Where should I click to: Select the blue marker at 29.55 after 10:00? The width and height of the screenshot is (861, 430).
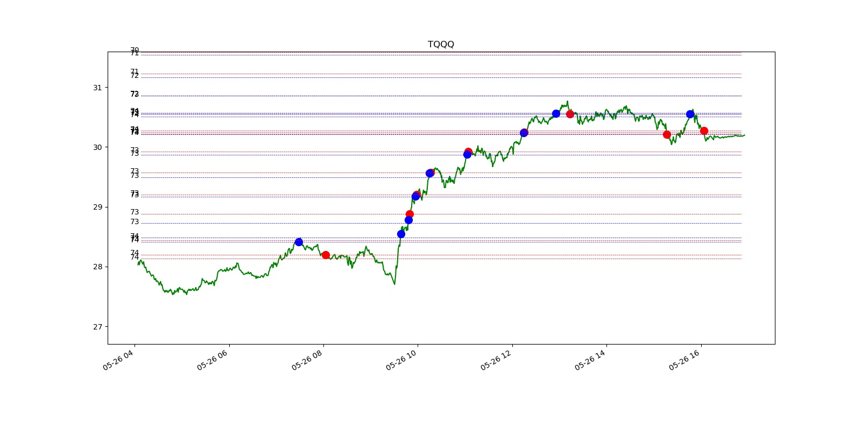click(x=429, y=173)
